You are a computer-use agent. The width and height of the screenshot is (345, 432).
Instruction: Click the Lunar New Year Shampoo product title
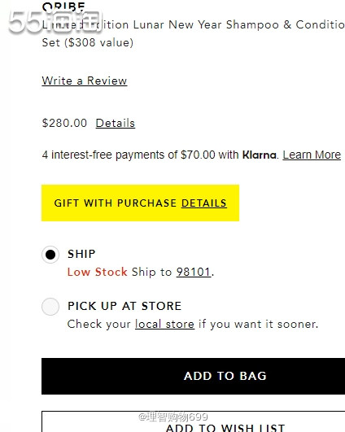193,33
